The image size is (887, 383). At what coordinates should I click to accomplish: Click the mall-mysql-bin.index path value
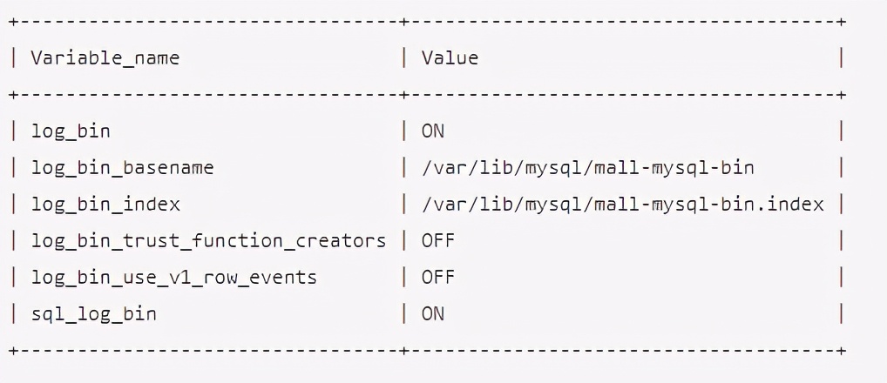coord(623,205)
